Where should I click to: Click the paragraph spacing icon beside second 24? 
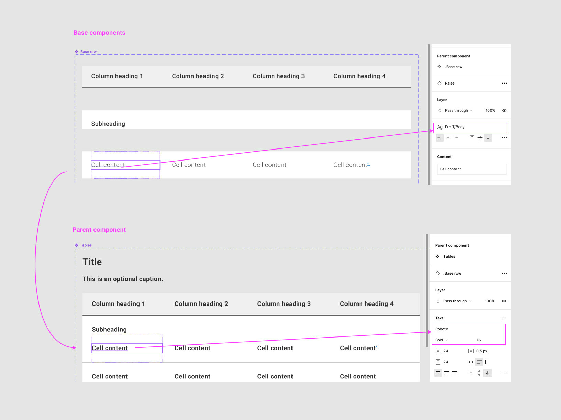tap(438, 362)
